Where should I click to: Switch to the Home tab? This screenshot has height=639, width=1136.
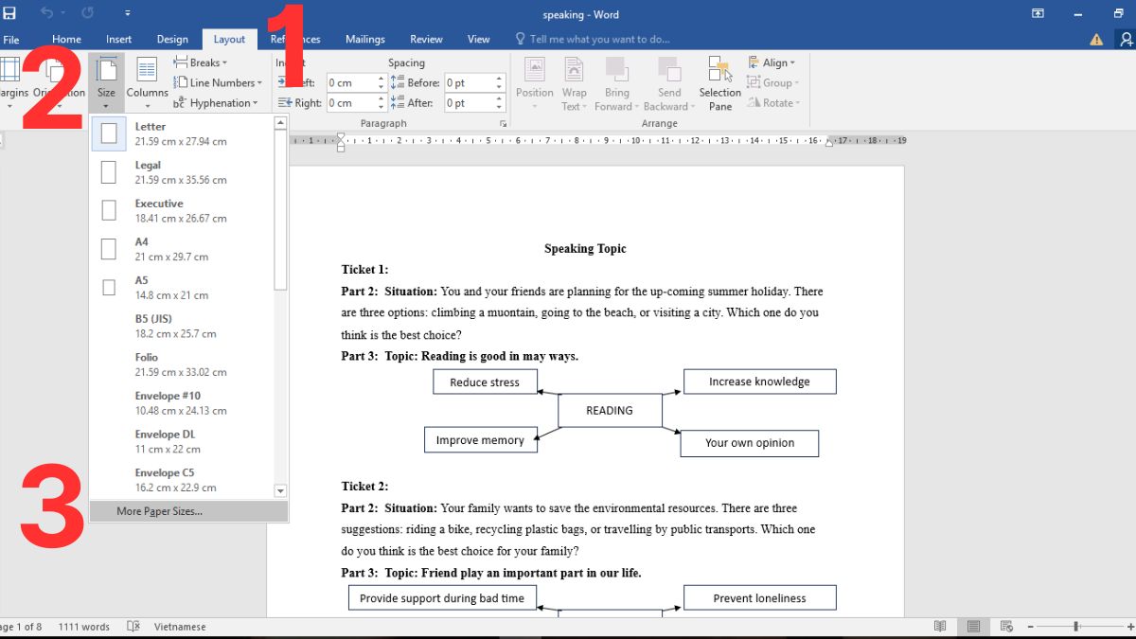66,40
